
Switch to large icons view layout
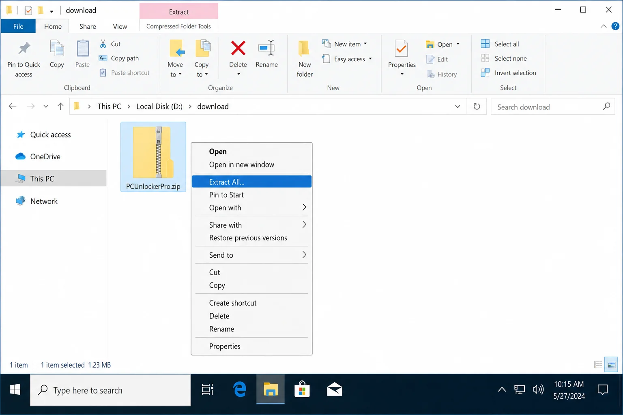click(x=611, y=365)
